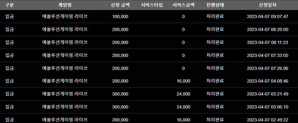Click the 구분 column header
Viewport: 298px width, 123px height.
coord(9,5)
